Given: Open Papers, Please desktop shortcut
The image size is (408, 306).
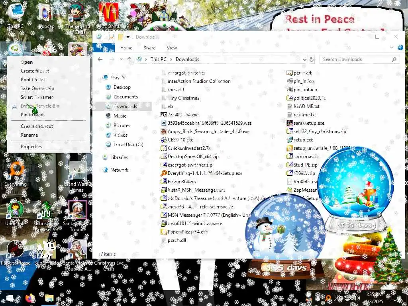Looking at the screenshot, I should tap(16, 252).
